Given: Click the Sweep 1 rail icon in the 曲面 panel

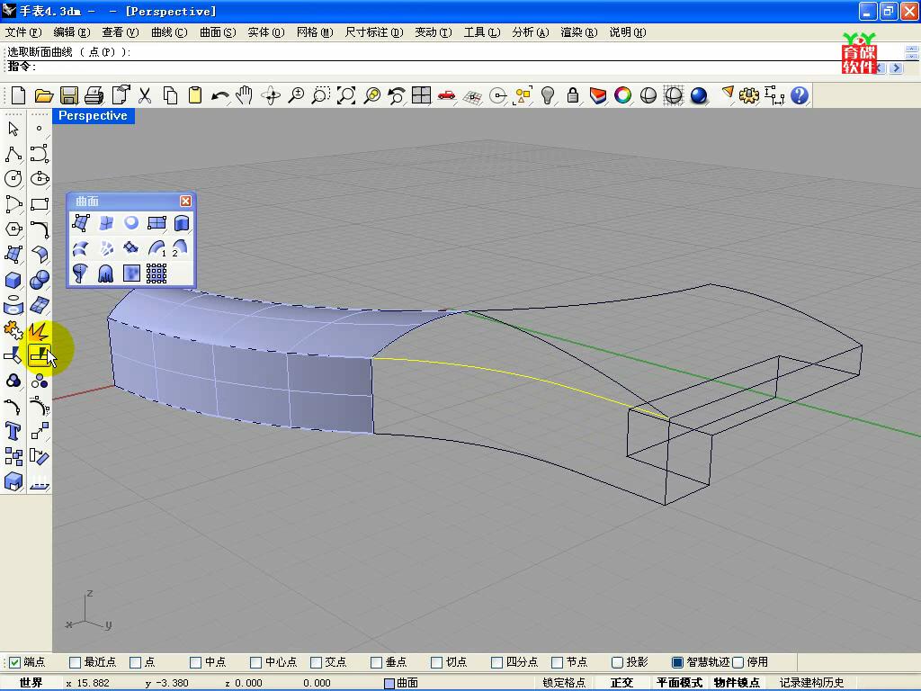Looking at the screenshot, I should tap(156, 248).
